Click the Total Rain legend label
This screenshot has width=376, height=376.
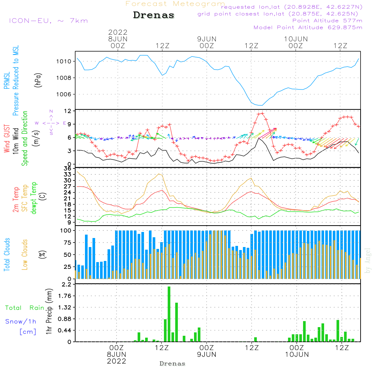[25, 308]
